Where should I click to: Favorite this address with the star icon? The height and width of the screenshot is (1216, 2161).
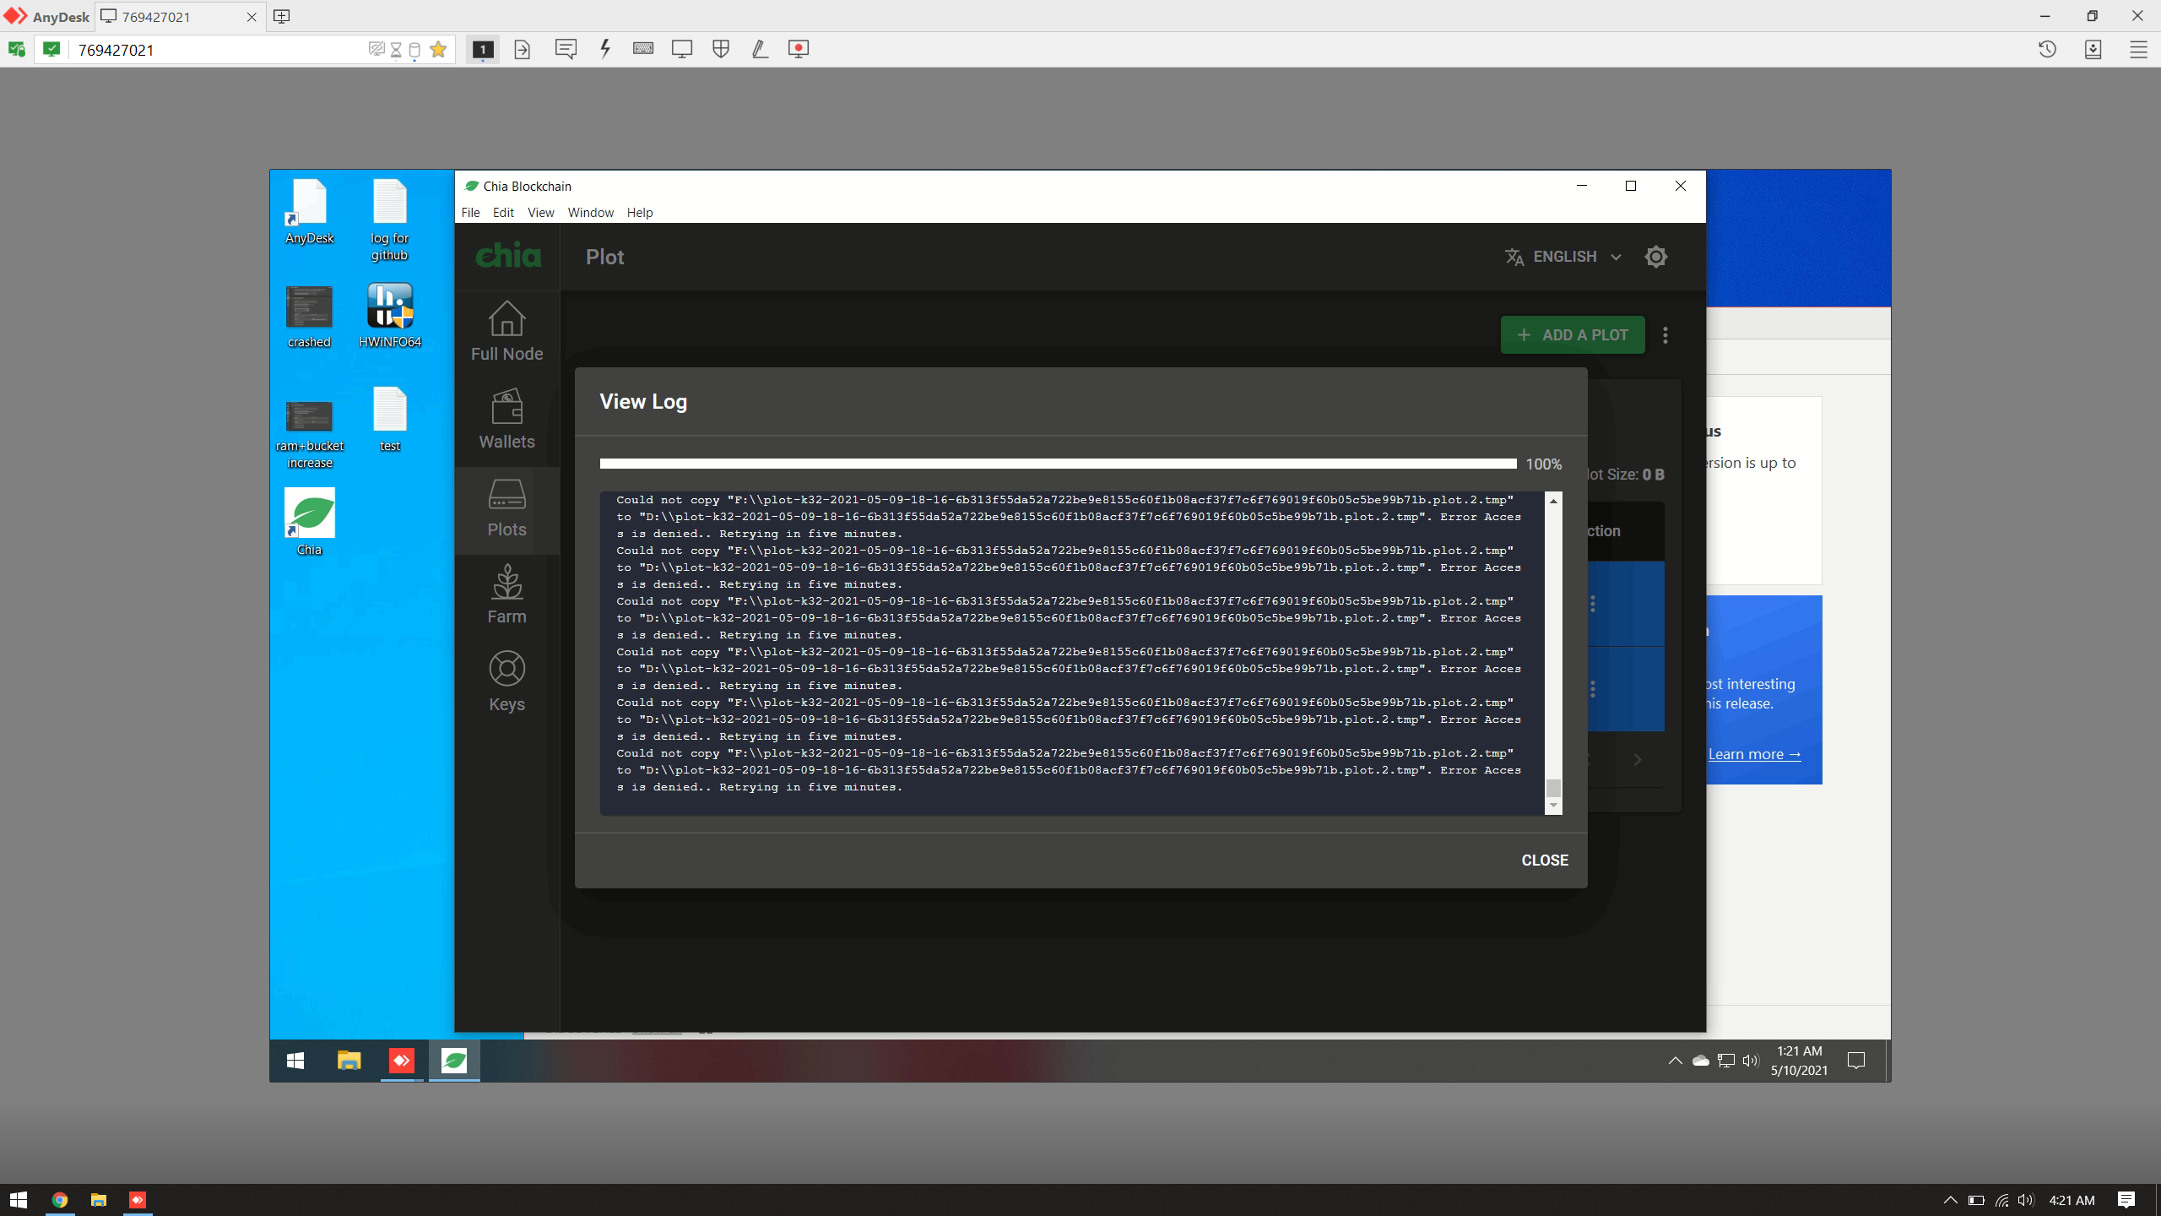point(438,49)
